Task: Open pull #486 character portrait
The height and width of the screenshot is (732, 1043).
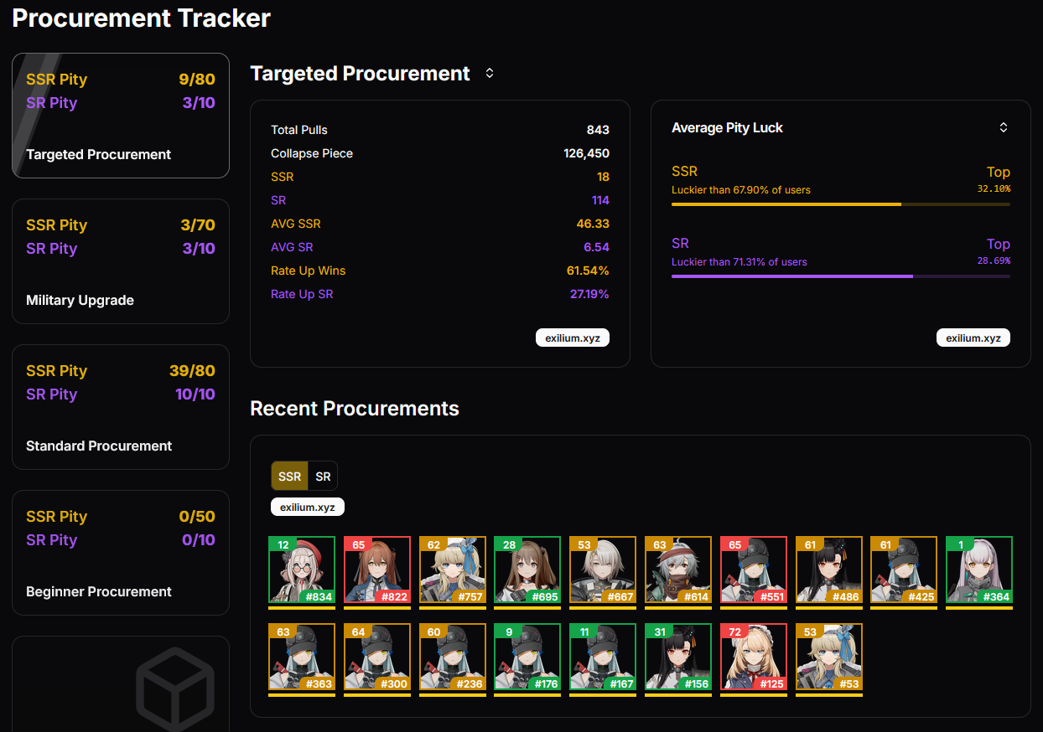Action: (829, 570)
